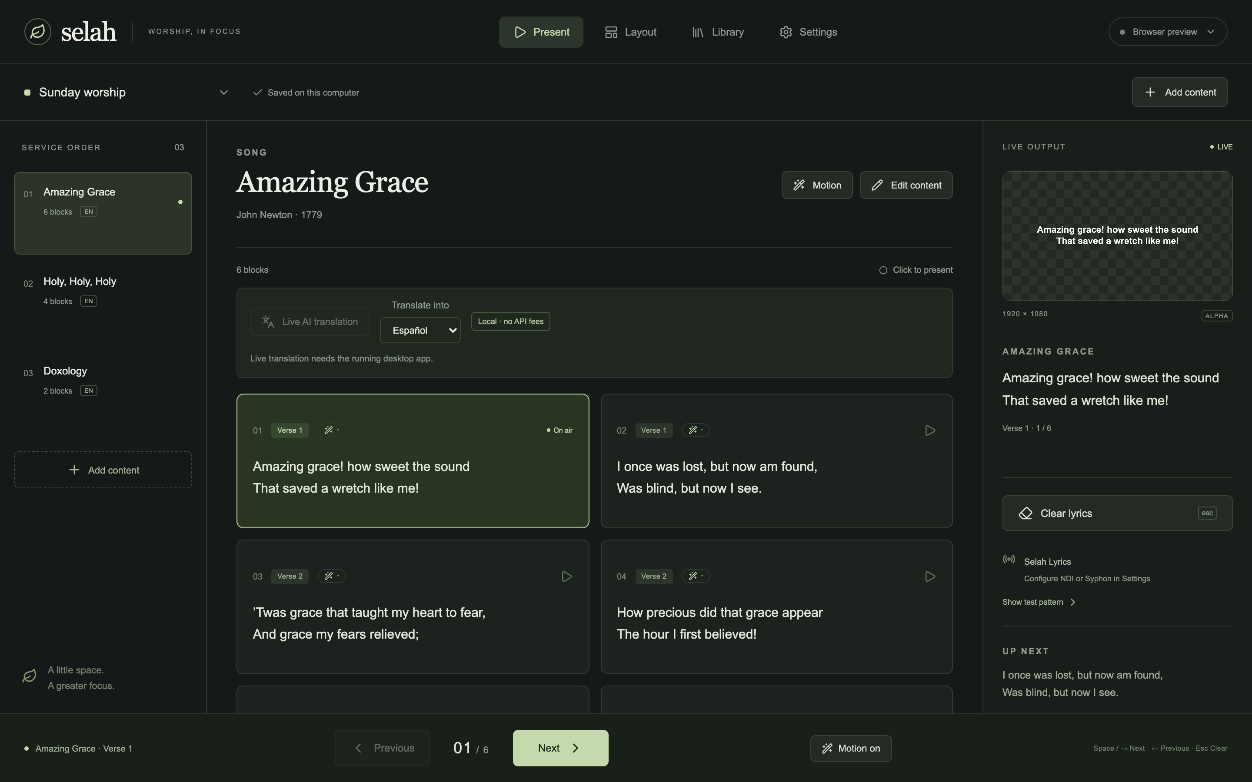Click the checkmark beside Saved on this computer

[x=257, y=93]
